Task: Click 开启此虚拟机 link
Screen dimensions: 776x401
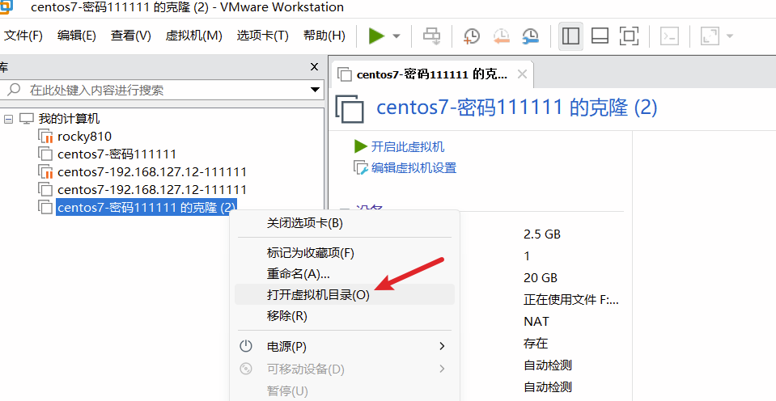Action: [407, 147]
